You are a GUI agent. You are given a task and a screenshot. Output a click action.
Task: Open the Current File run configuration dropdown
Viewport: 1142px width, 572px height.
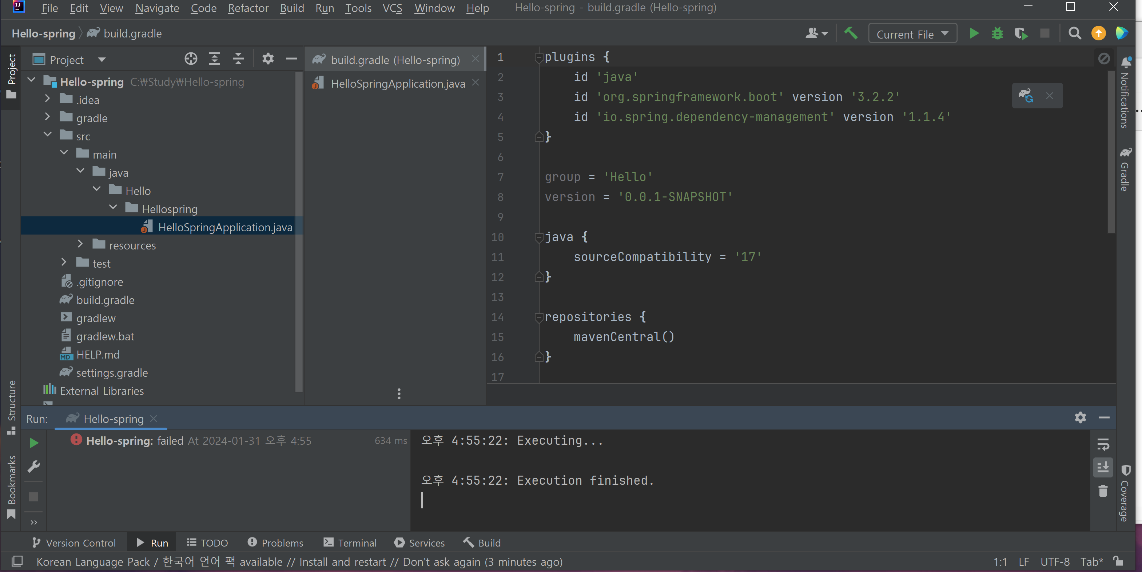tap(912, 34)
